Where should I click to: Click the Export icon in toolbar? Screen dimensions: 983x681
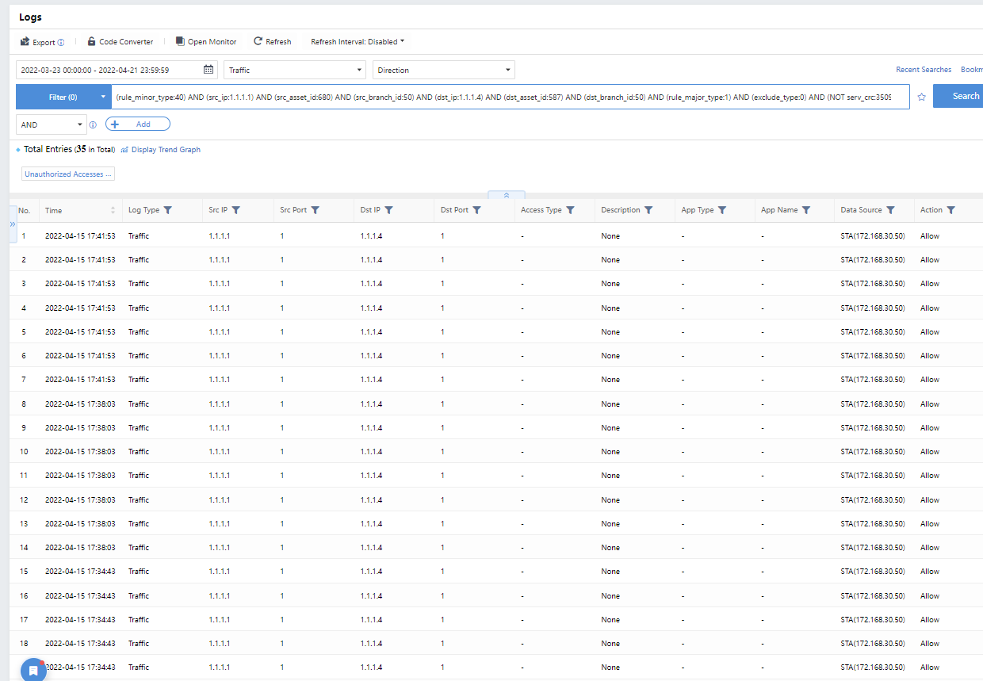25,42
